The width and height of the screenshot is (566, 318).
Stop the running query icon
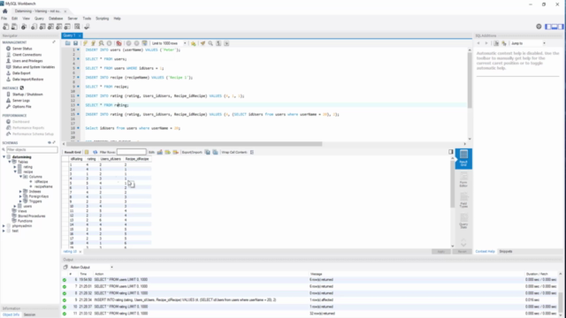coord(110,43)
